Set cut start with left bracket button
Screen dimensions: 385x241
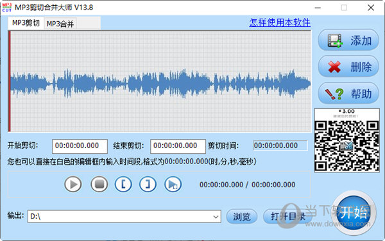(x=123, y=184)
